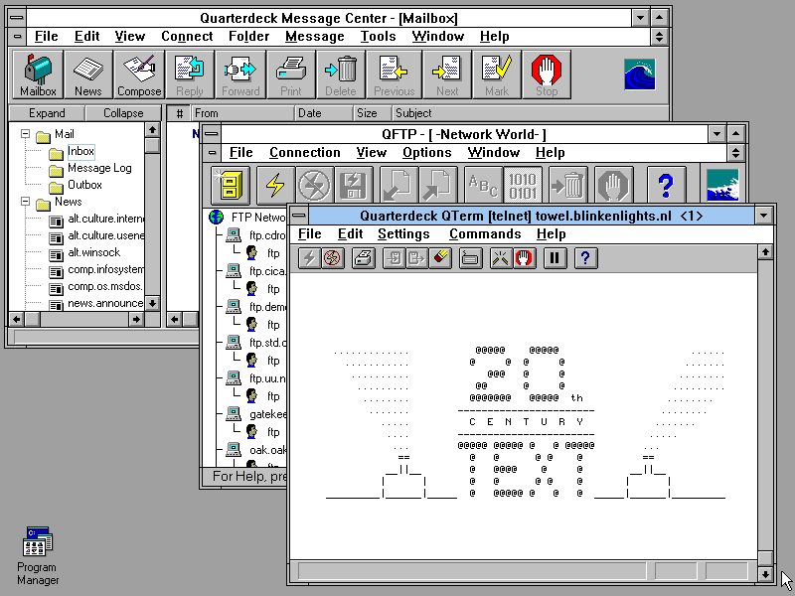Image resolution: width=795 pixels, height=596 pixels.
Task: Open Mailbox child window control menu
Action: pos(17,37)
